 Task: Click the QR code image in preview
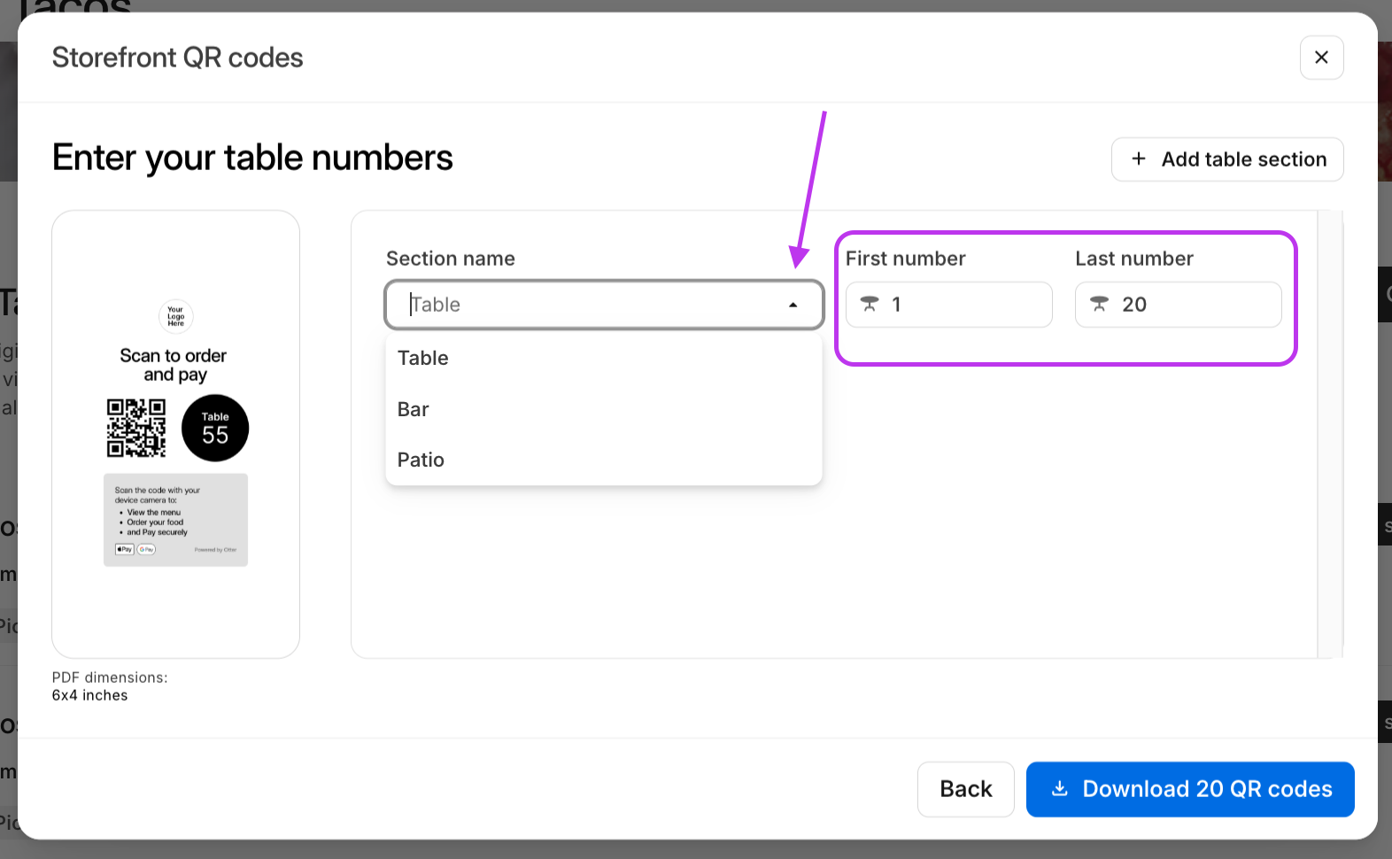click(x=136, y=428)
